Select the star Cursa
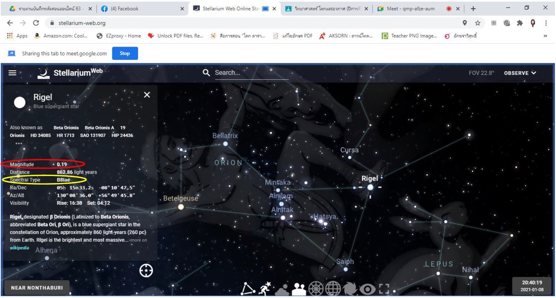This screenshot has height=298, width=556. tap(349, 157)
